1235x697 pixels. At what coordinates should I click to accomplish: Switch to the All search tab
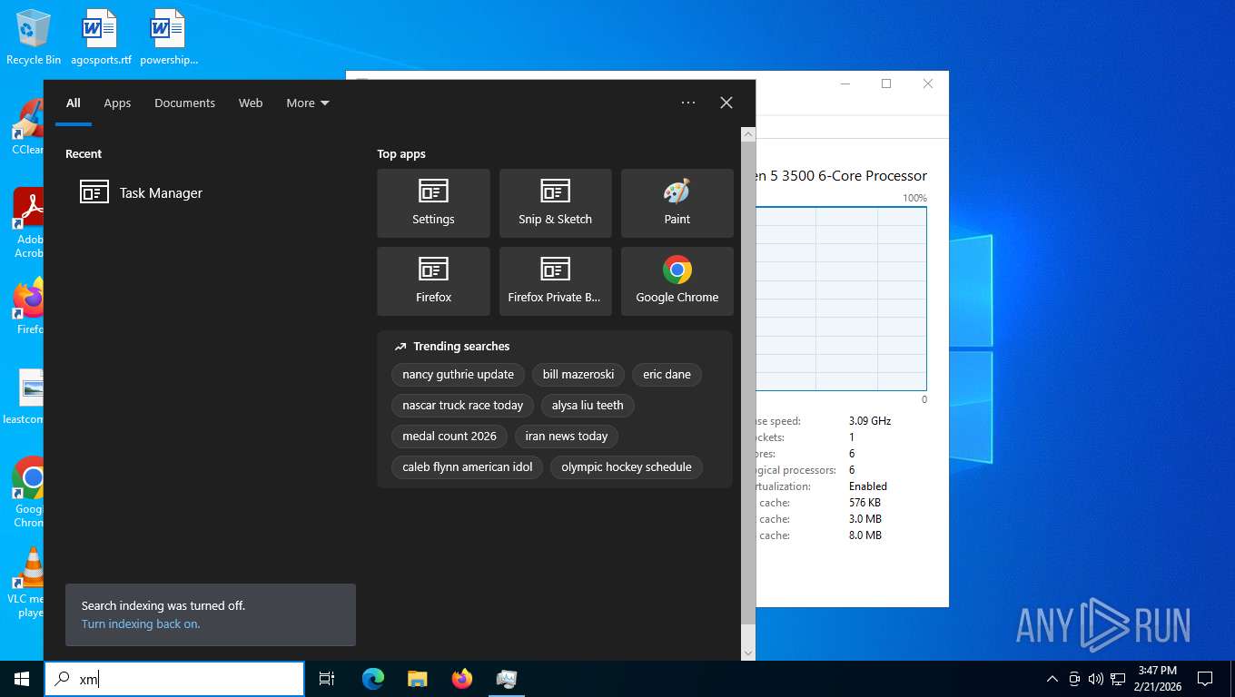point(74,103)
